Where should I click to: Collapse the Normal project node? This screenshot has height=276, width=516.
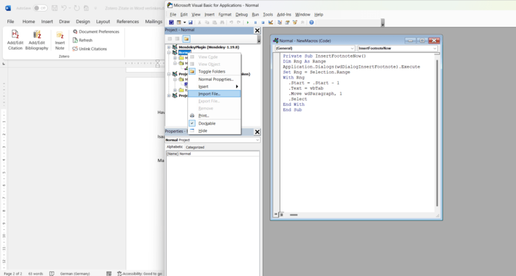pos(169,53)
